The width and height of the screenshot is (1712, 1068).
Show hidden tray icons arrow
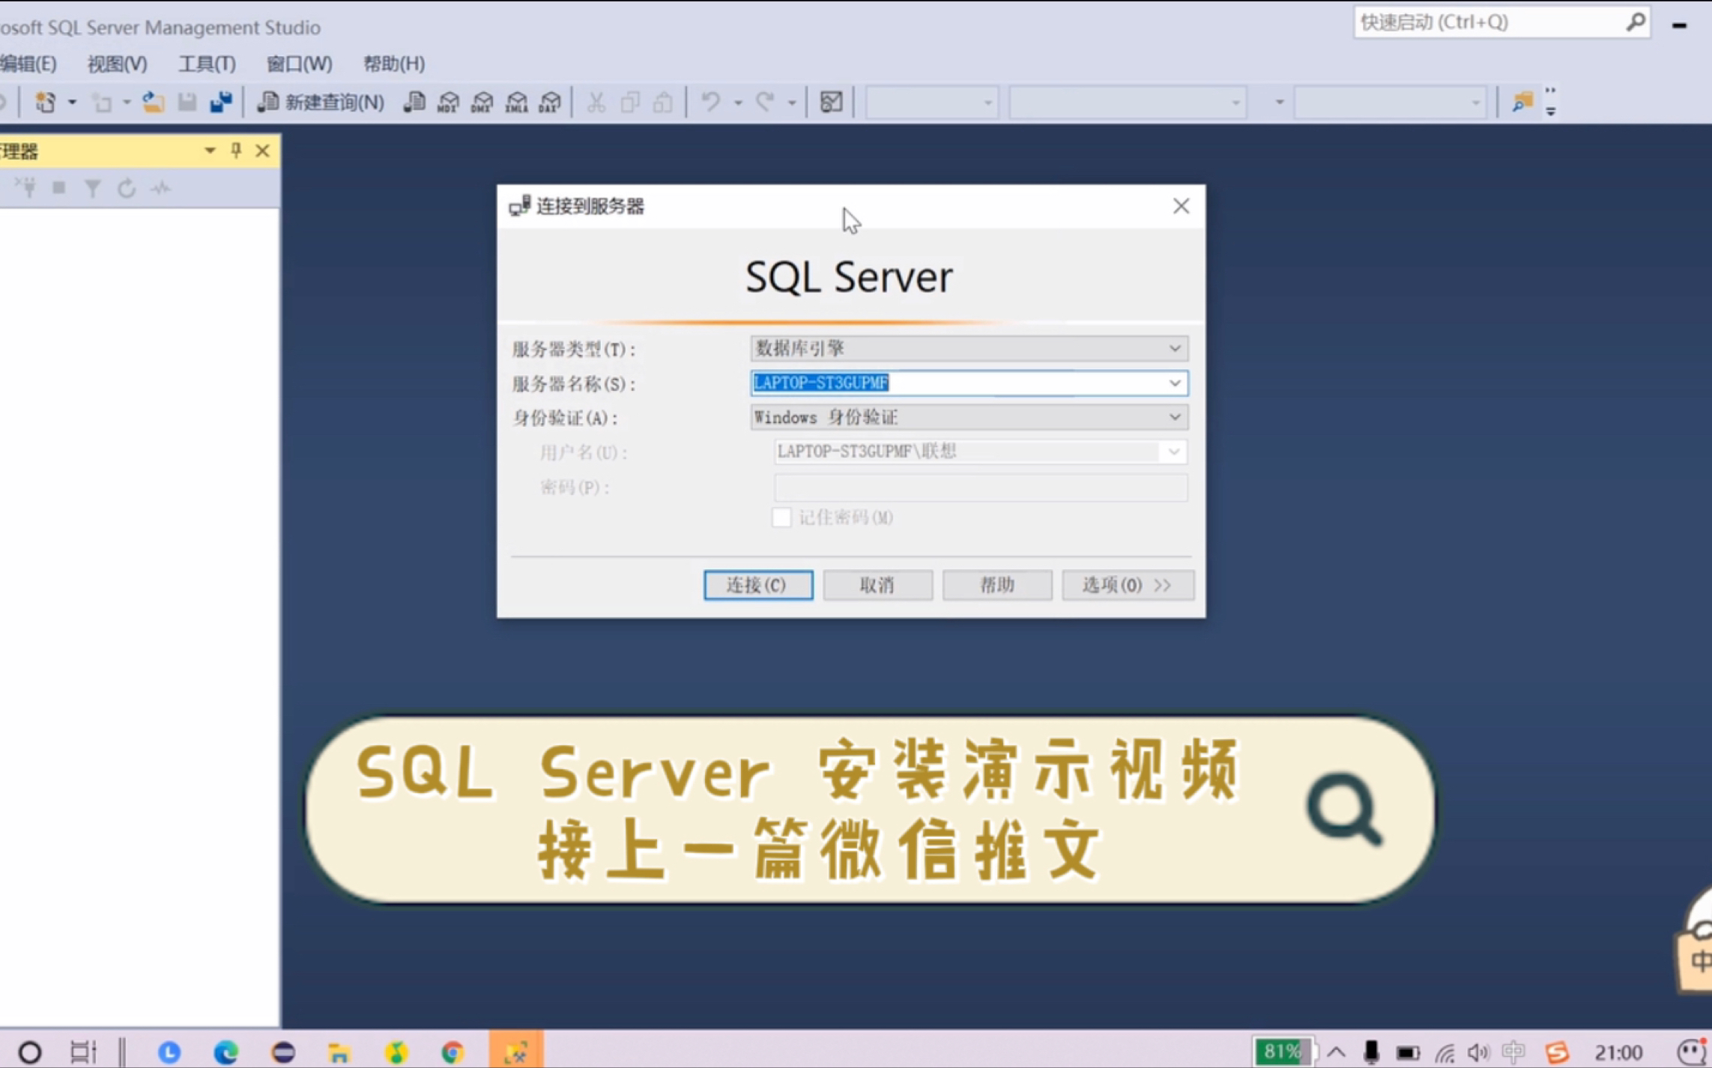[x=1337, y=1052]
